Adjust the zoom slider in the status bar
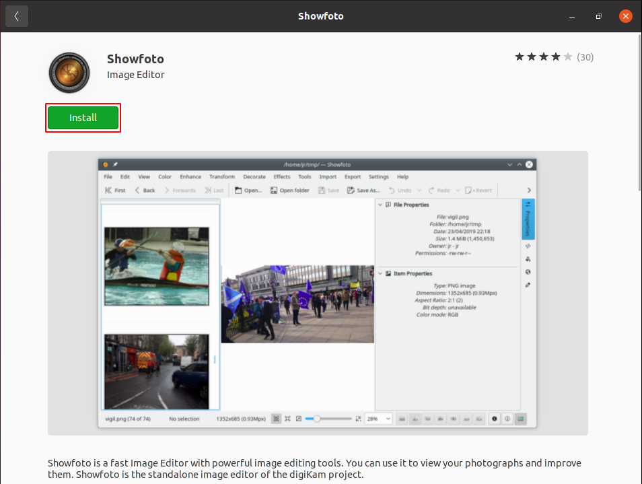The height and width of the screenshot is (484, 642). 316,419
